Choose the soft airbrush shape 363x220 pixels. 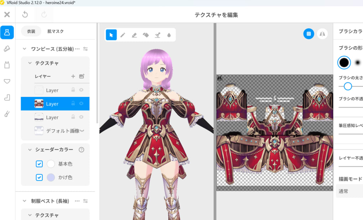[x=358, y=62]
